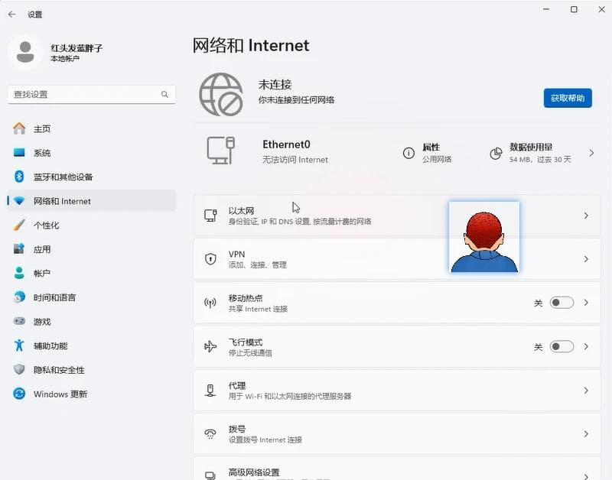Select 网络和 Internet in the sidebar
This screenshot has height=480, width=612.
click(x=92, y=201)
